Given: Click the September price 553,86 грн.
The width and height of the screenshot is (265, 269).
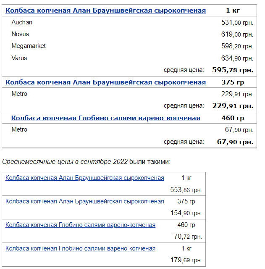Looking at the screenshot, I should pos(186,190).
